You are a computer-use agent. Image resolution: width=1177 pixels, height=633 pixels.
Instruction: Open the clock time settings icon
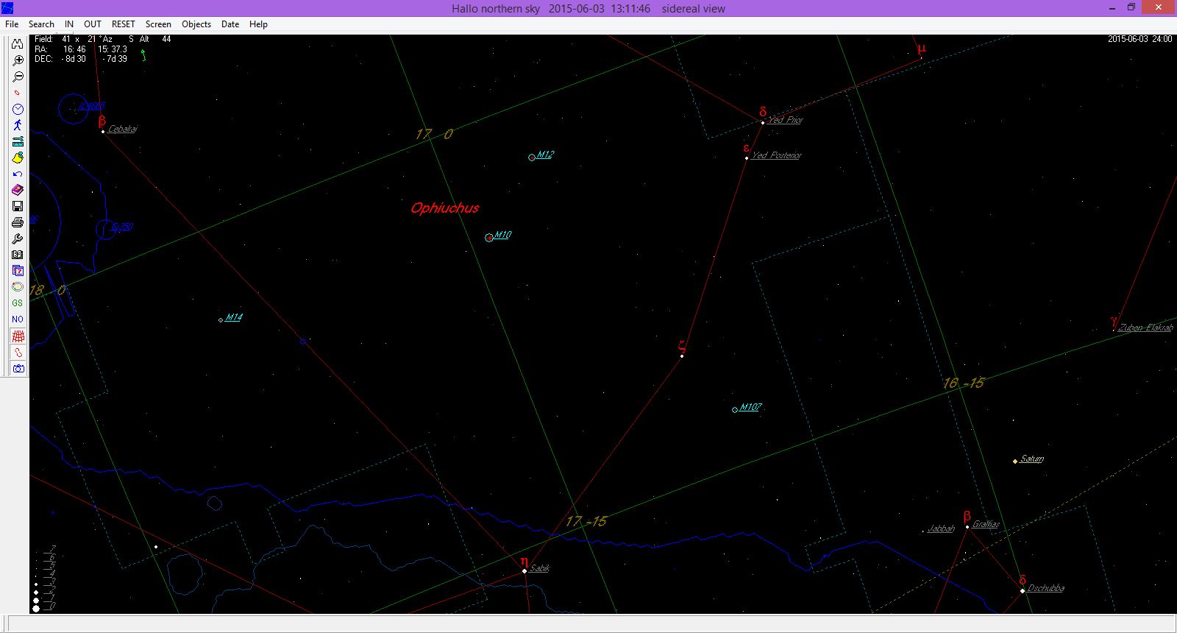click(18, 109)
